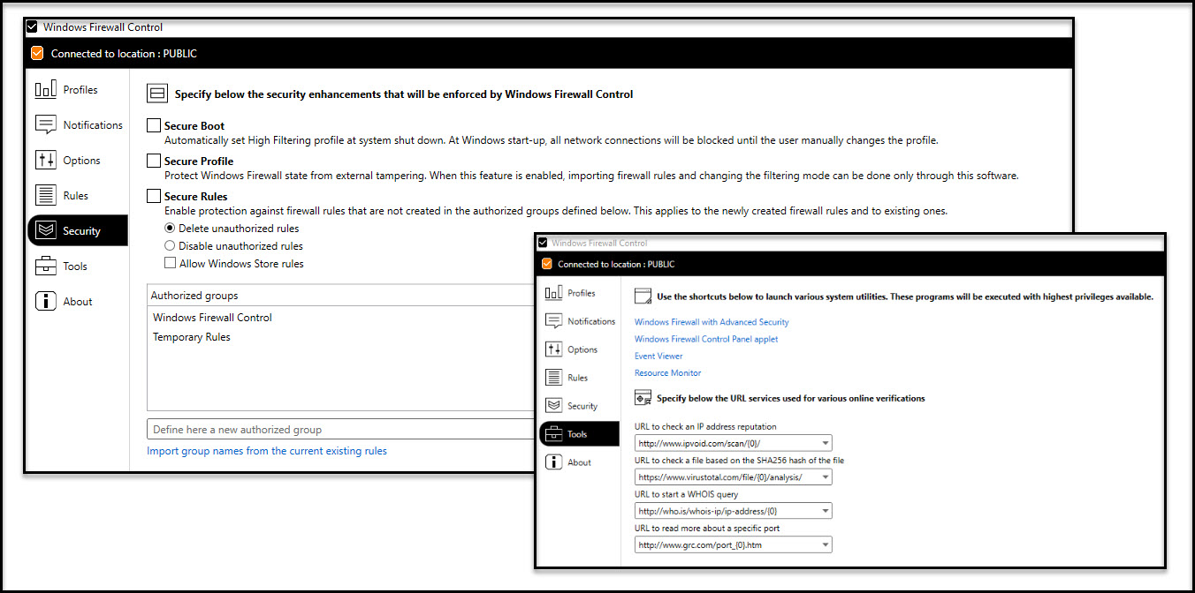Image resolution: width=1195 pixels, height=593 pixels.
Task: Enable the Secure Profile checkbox
Action: pyautogui.click(x=154, y=161)
